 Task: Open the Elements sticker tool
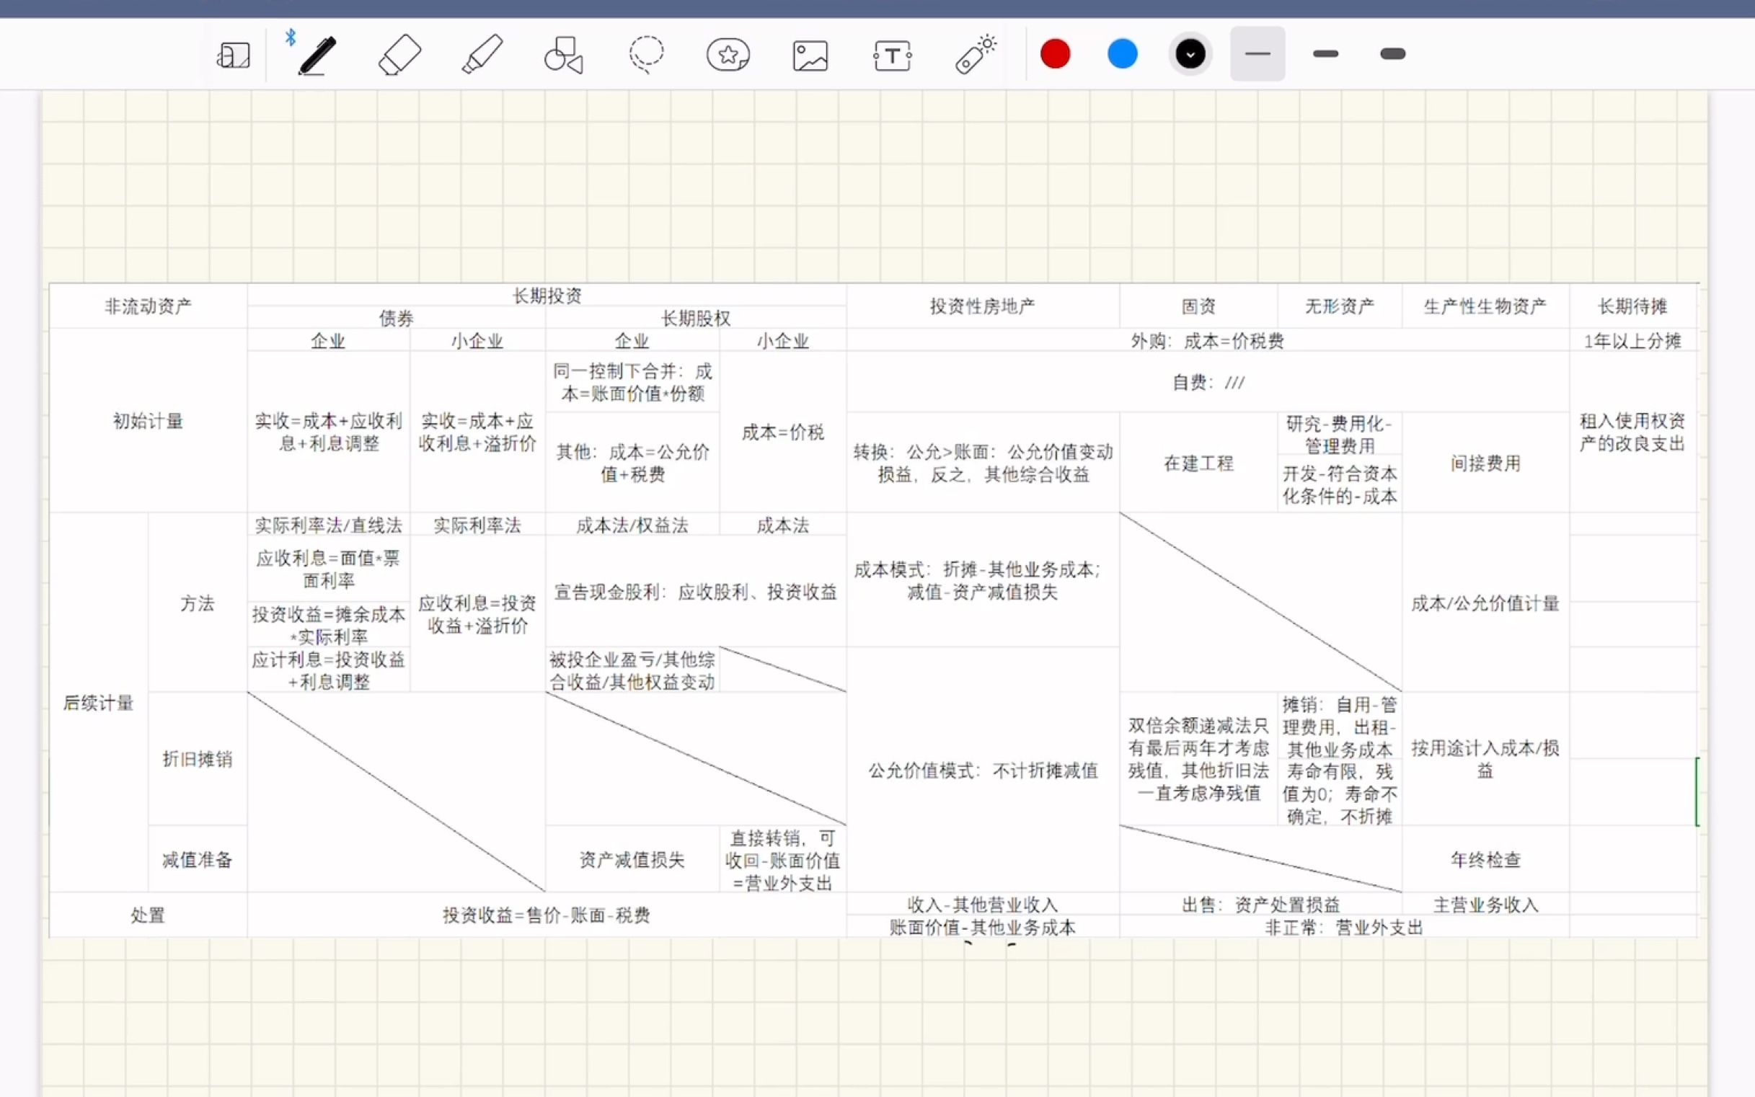tap(728, 54)
